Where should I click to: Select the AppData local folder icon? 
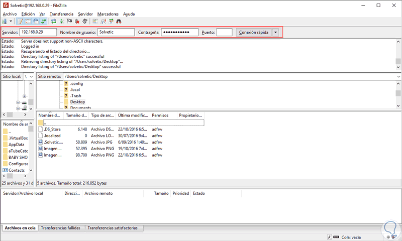click(6, 145)
